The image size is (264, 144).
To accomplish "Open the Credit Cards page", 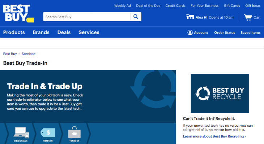I will pyautogui.click(x=175, y=5).
